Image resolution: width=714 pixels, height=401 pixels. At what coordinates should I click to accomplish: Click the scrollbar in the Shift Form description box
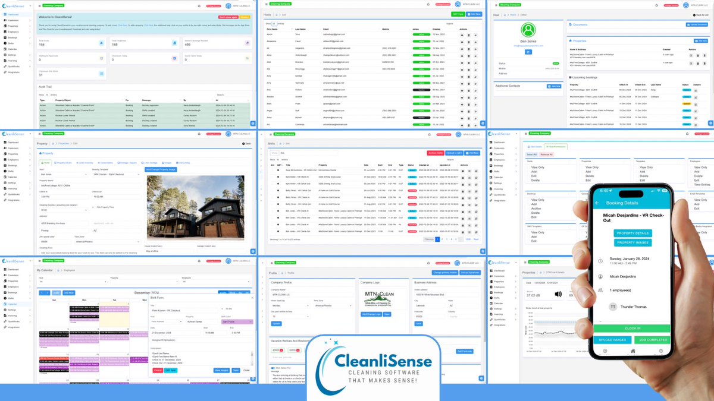coord(252,358)
